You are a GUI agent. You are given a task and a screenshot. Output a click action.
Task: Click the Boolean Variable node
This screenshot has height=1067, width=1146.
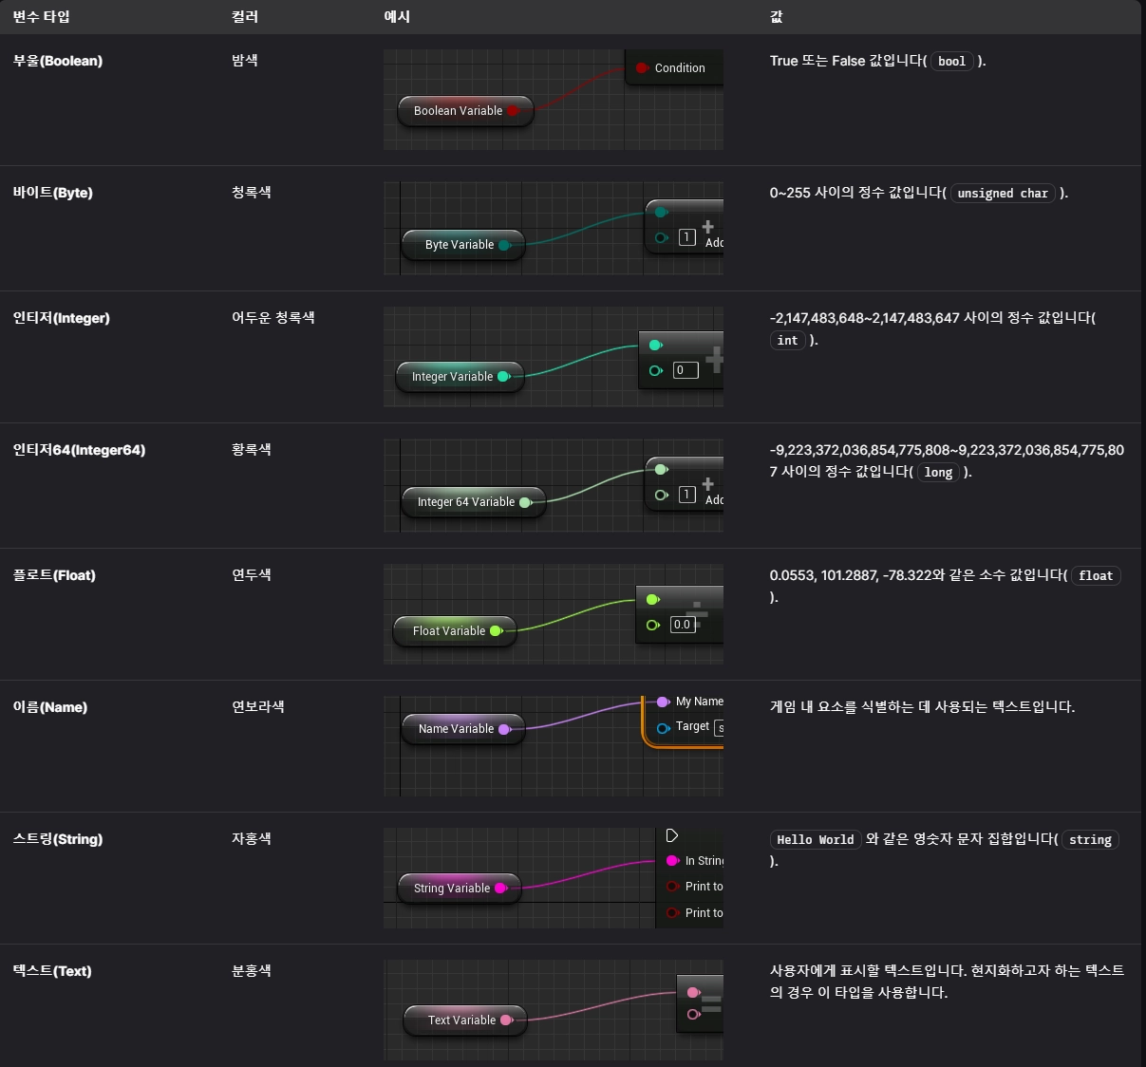[466, 111]
